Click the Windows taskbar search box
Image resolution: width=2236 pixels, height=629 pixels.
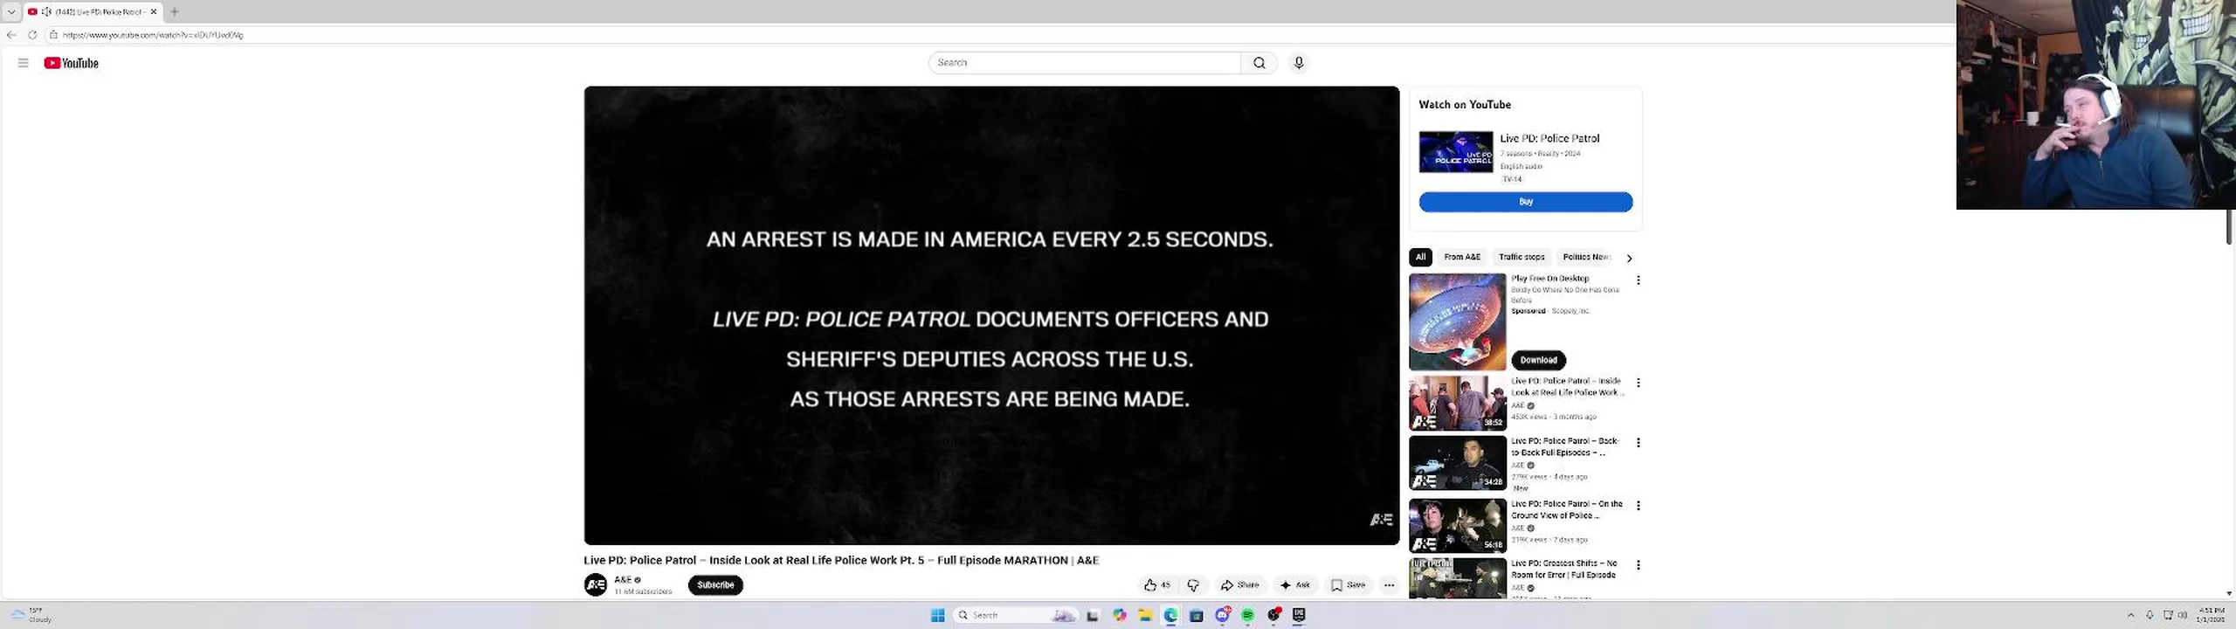1016,615
